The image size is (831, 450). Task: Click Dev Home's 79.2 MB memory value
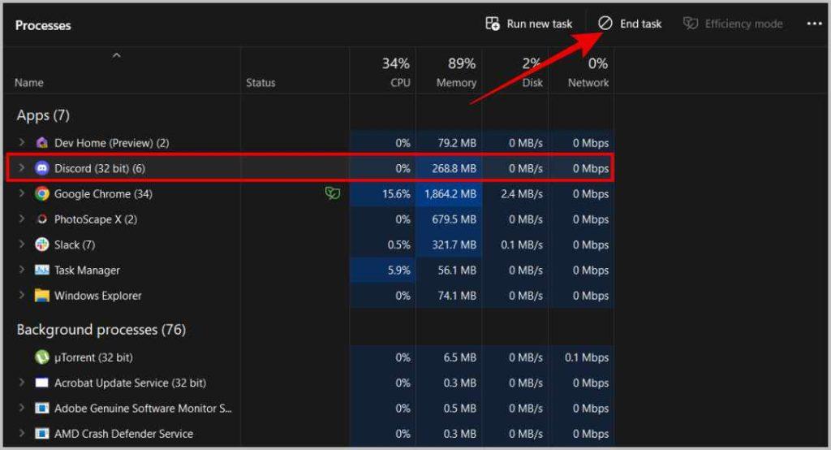(457, 143)
